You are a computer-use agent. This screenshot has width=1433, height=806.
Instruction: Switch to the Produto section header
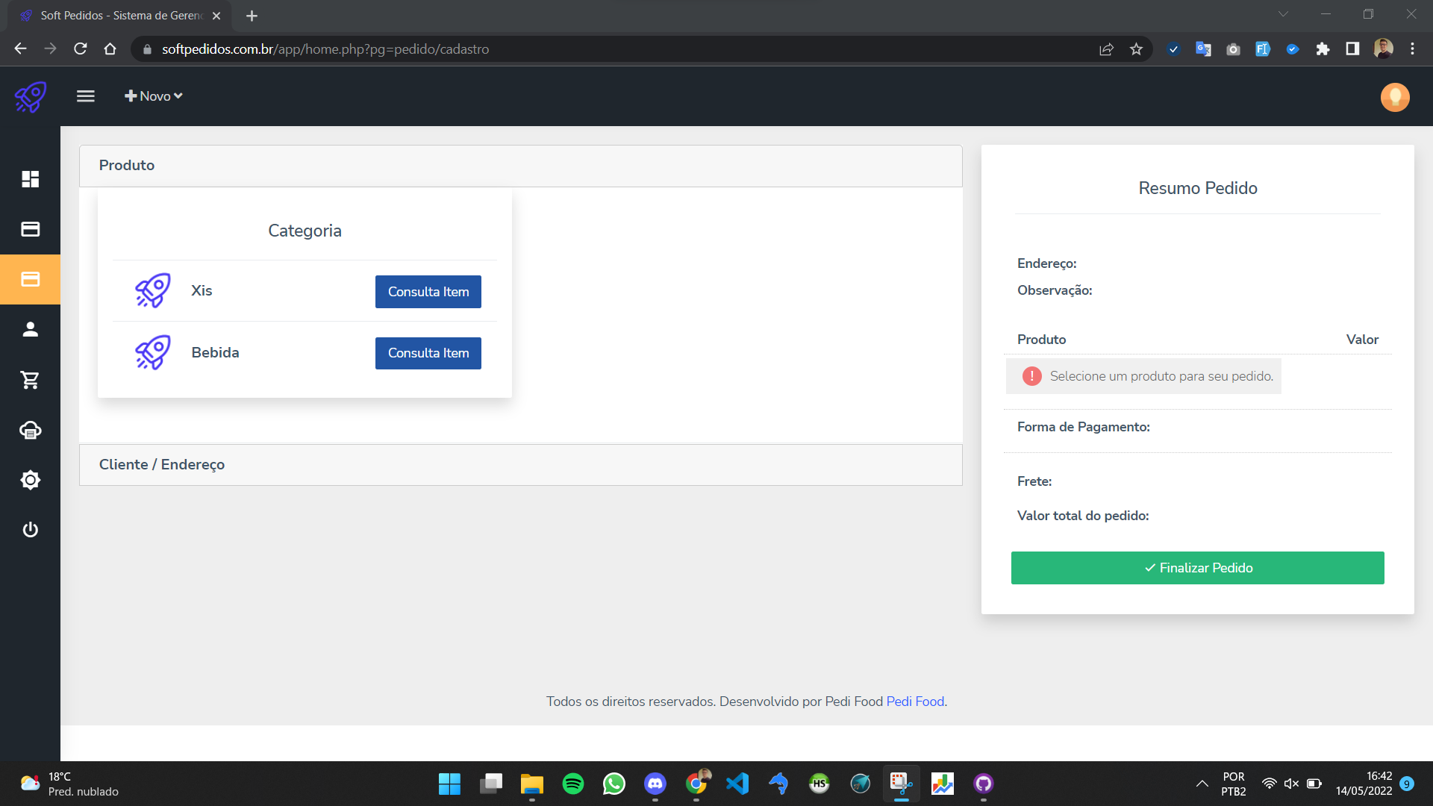coord(126,165)
